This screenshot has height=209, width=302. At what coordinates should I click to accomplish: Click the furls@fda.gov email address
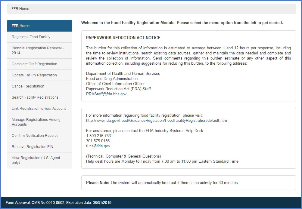tap(98, 146)
